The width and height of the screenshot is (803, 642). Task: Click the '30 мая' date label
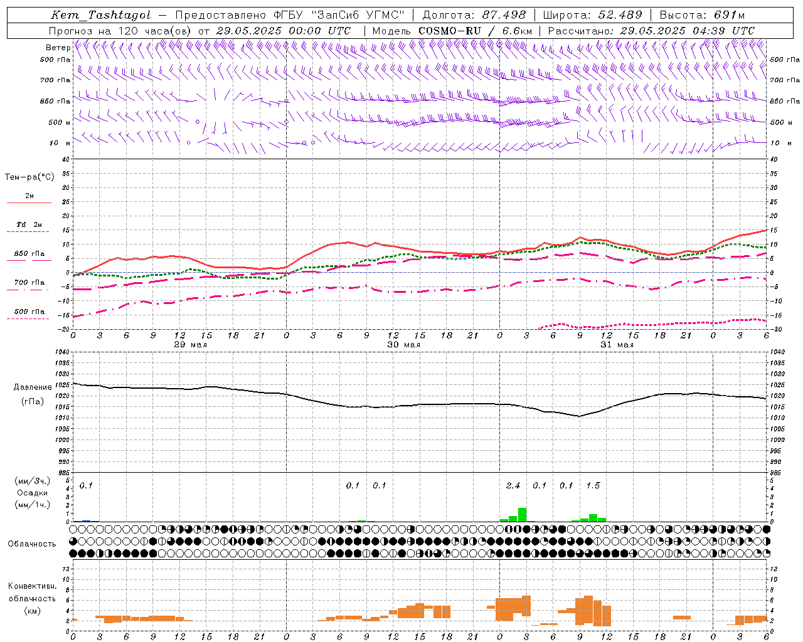(x=404, y=345)
